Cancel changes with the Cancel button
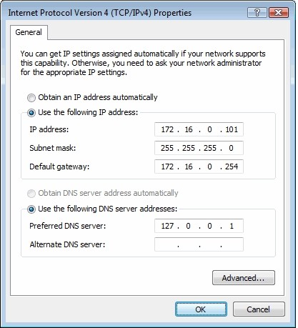This screenshot has width=298, height=328. (x=259, y=309)
